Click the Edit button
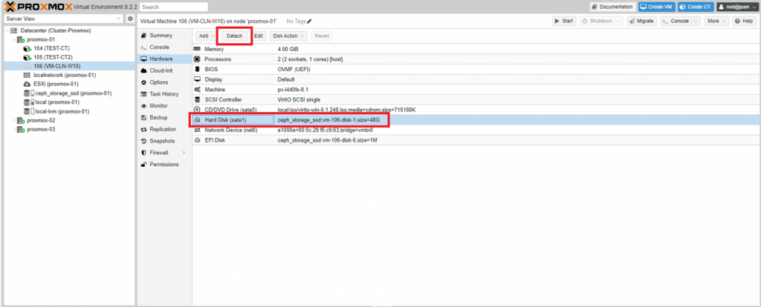The height and width of the screenshot is (307, 761). (259, 36)
